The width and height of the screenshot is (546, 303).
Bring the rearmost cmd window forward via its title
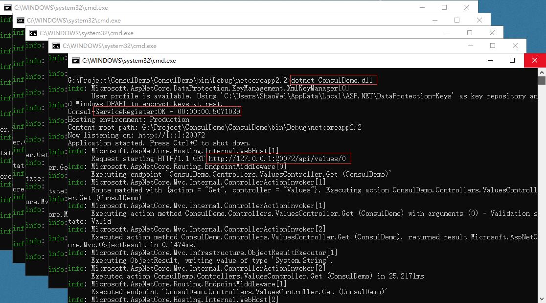click(x=61, y=8)
